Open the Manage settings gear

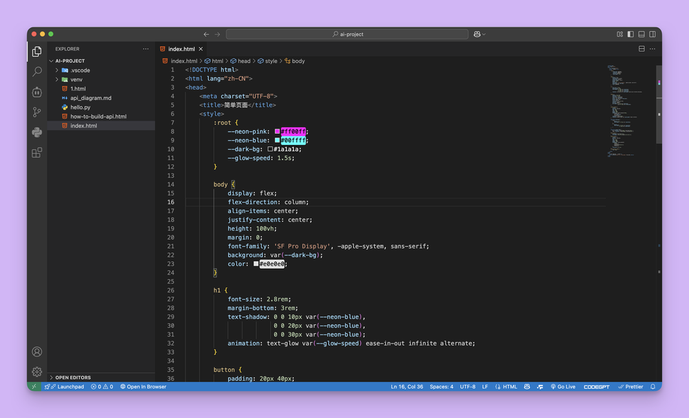37,372
